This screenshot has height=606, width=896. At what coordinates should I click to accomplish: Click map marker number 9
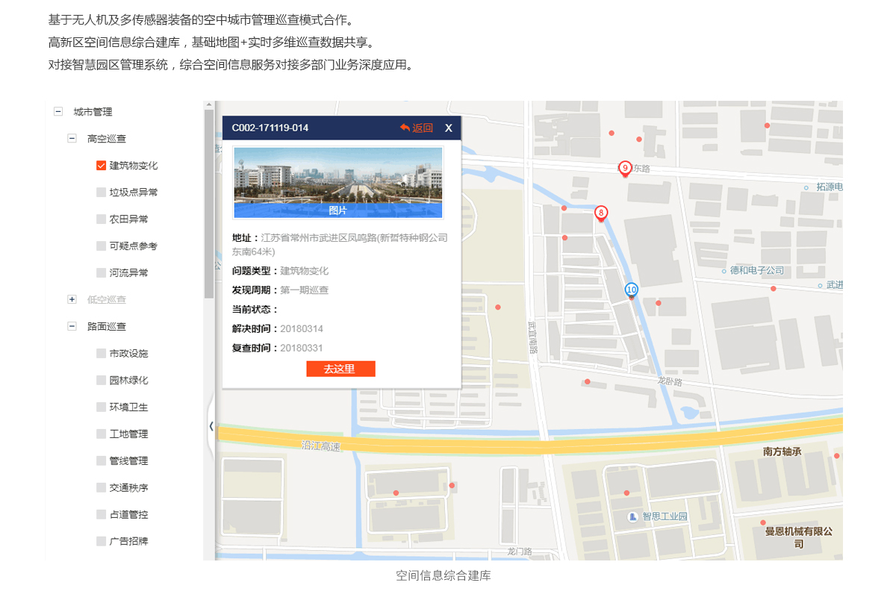point(625,169)
